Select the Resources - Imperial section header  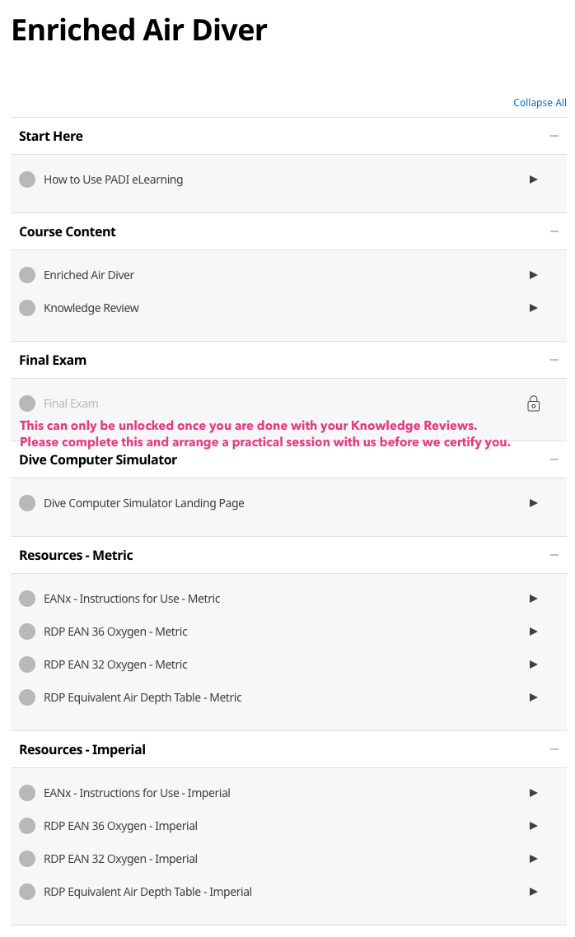click(x=288, y=749)
